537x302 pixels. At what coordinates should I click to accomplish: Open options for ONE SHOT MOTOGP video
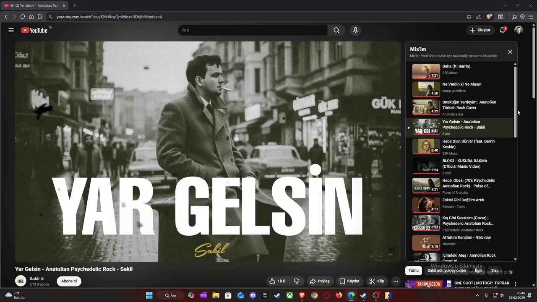point(515,284)
